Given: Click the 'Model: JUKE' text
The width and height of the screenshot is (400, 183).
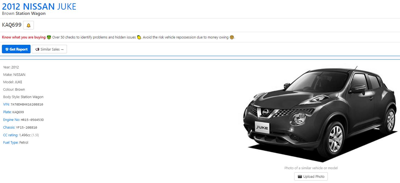Looking at the screenshot, I should pyautogui.click(x=13, y=82).
